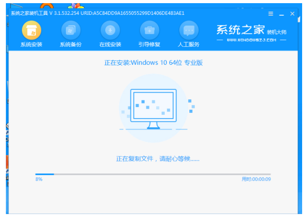Select the 在线安装 online install icon
The width and height of the screenshot is (308, 219).
point(110,31)
